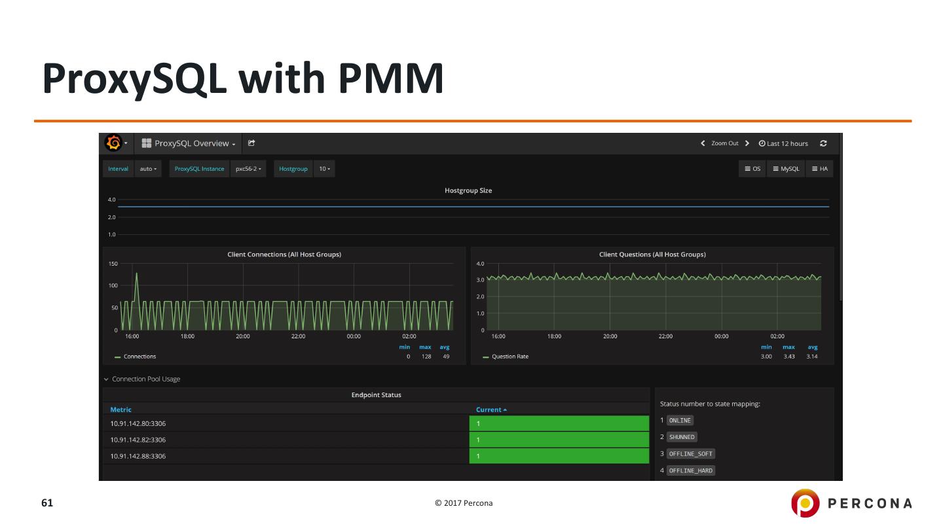Screen dimensions: 943x530
Task: Open the Interval auto dropdown
Action: tap(148, 169)
